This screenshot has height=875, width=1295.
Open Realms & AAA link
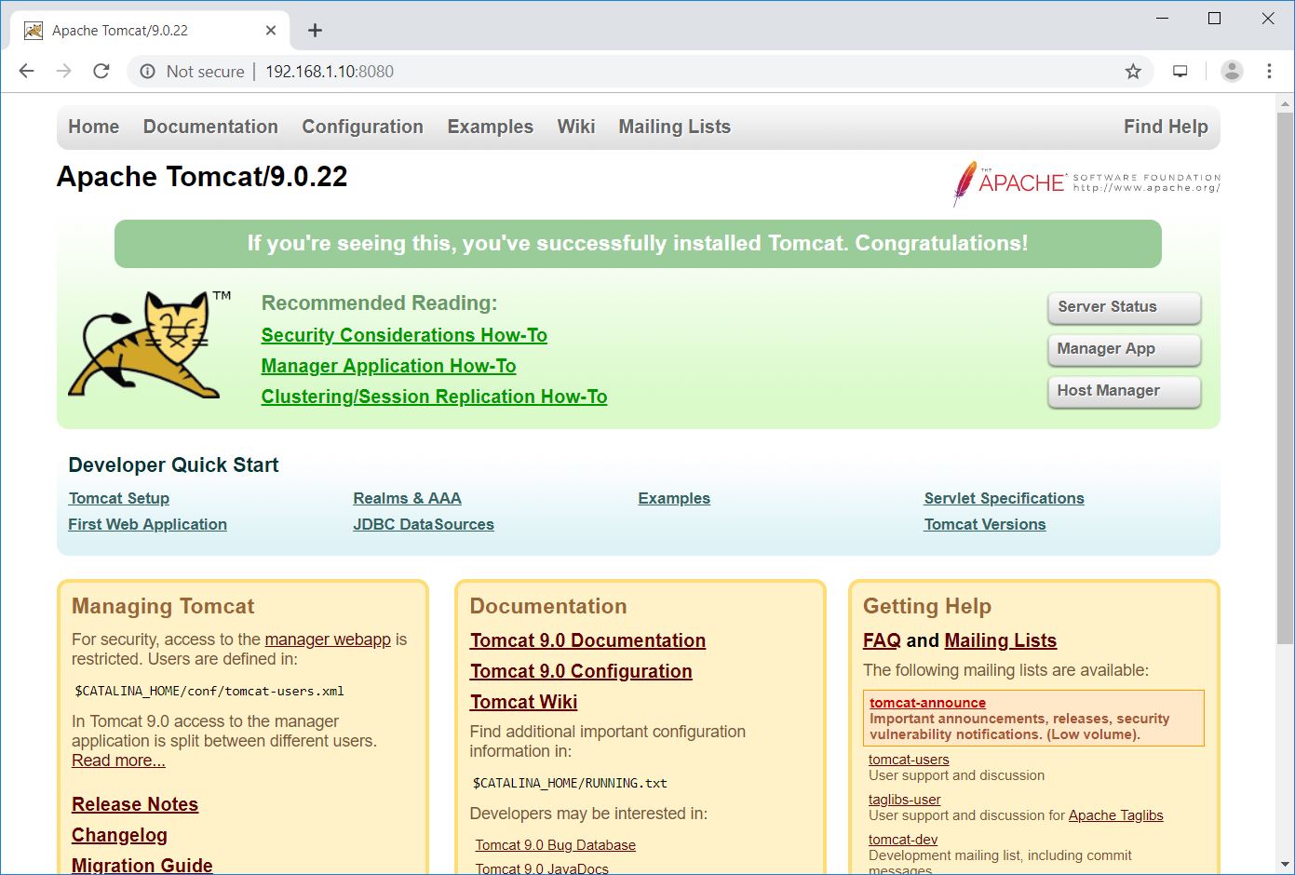pyautogui.click(x=407, y=498)
